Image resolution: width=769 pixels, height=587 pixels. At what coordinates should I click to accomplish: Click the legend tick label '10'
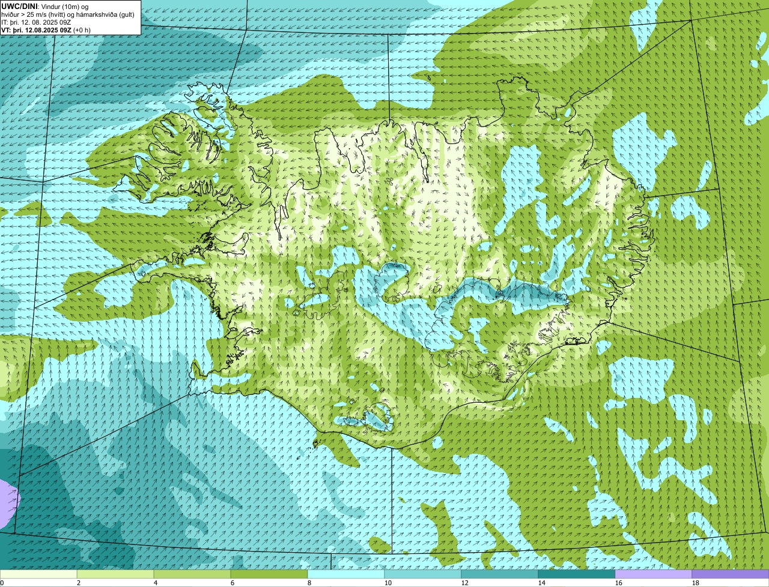coord(388,583)
